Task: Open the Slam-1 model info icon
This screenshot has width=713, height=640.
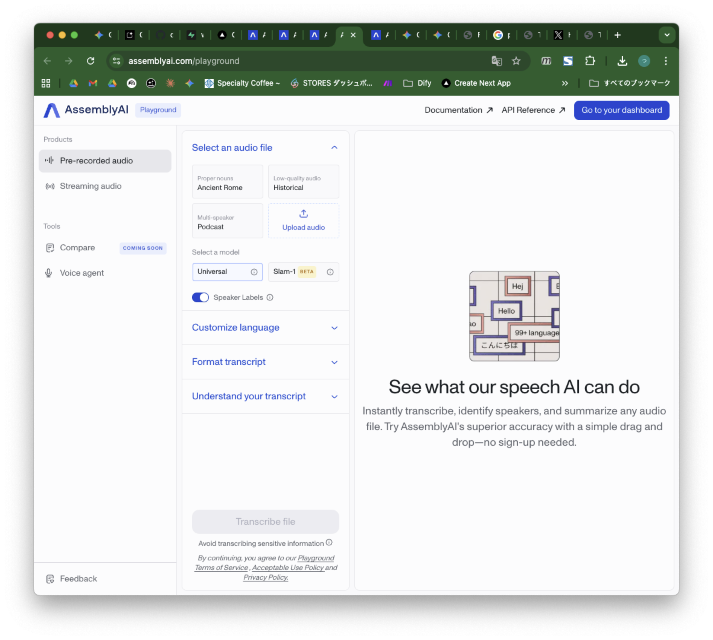Action: point(330,272)
